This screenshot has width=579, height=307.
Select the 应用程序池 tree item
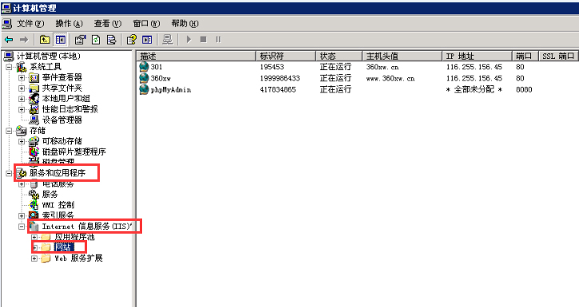74,237
